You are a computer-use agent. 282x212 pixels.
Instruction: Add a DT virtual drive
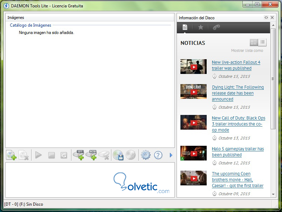coord(78,155)
